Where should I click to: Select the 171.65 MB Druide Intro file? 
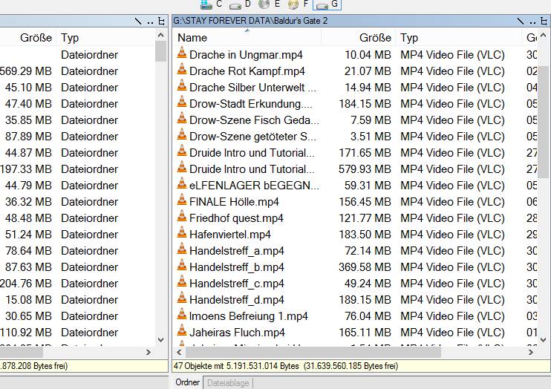coord(252,153)
